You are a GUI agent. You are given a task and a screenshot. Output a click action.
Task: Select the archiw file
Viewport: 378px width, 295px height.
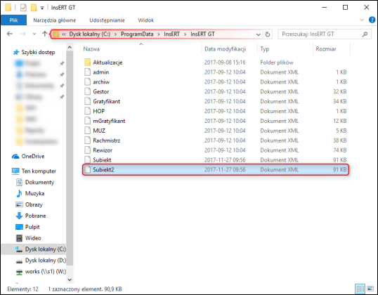tap(101, 82)
